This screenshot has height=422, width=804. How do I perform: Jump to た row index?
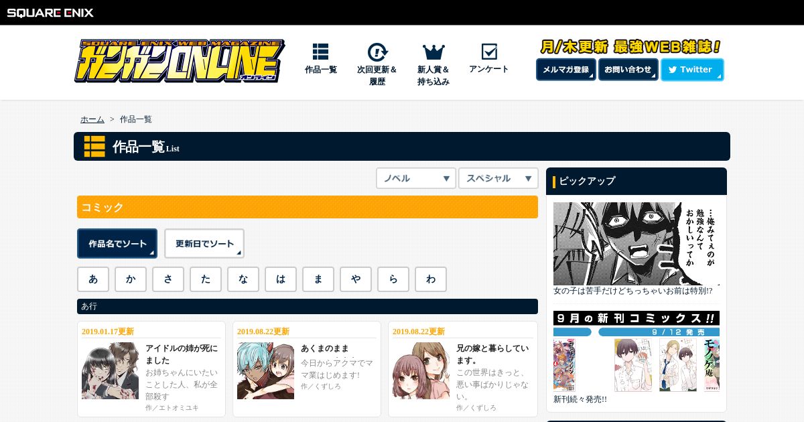pyautogui.click(x=206, y=279)
